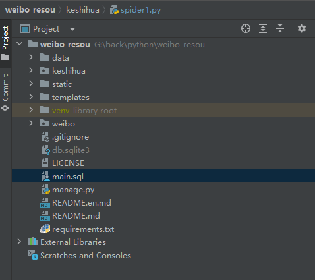Viewport: 315px width, 280px height.
Task: Select manage.py in the tree
Action: [73, 190]
